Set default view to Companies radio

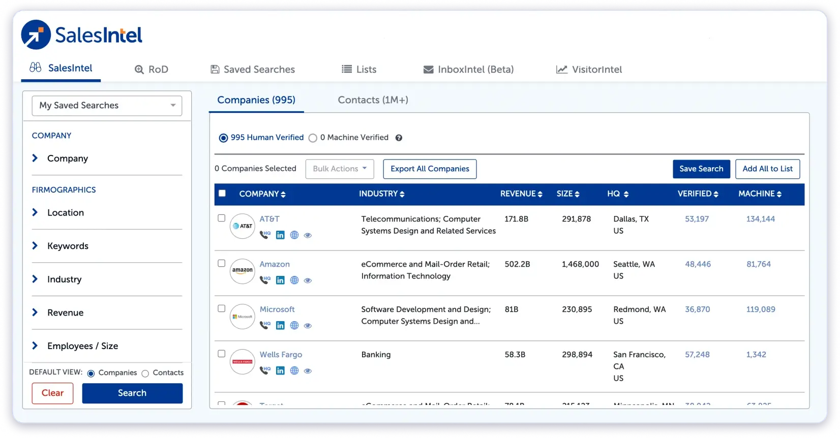(91, 373)
